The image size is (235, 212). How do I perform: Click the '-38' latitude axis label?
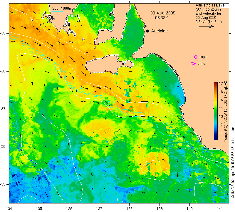(3, 147)
